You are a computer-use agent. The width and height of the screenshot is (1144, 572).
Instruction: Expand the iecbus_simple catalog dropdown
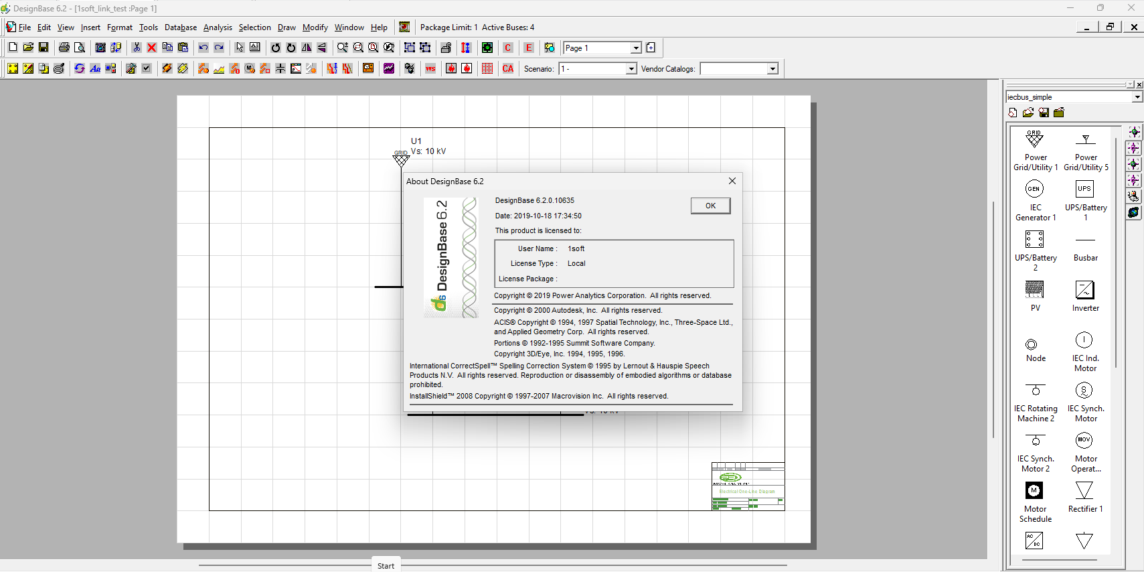1137,97
